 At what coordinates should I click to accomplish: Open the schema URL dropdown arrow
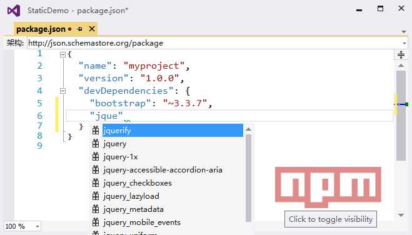(404, 43)
